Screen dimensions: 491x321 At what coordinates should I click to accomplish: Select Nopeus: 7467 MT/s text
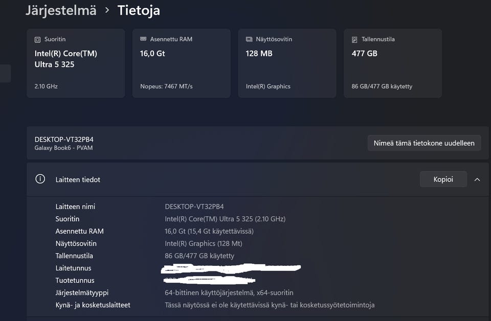(166, 86)
